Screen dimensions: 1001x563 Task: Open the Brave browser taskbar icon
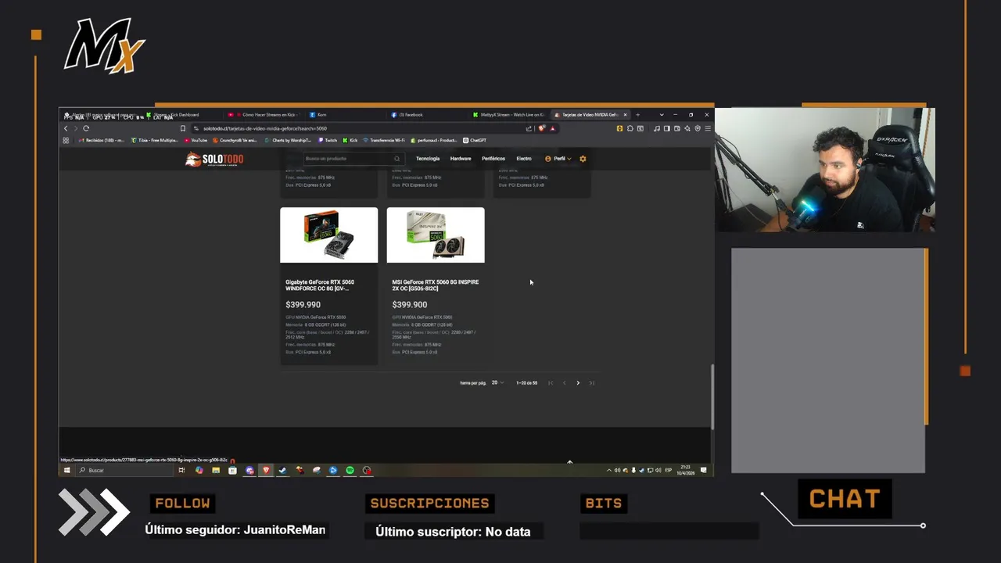click(266, 471)
